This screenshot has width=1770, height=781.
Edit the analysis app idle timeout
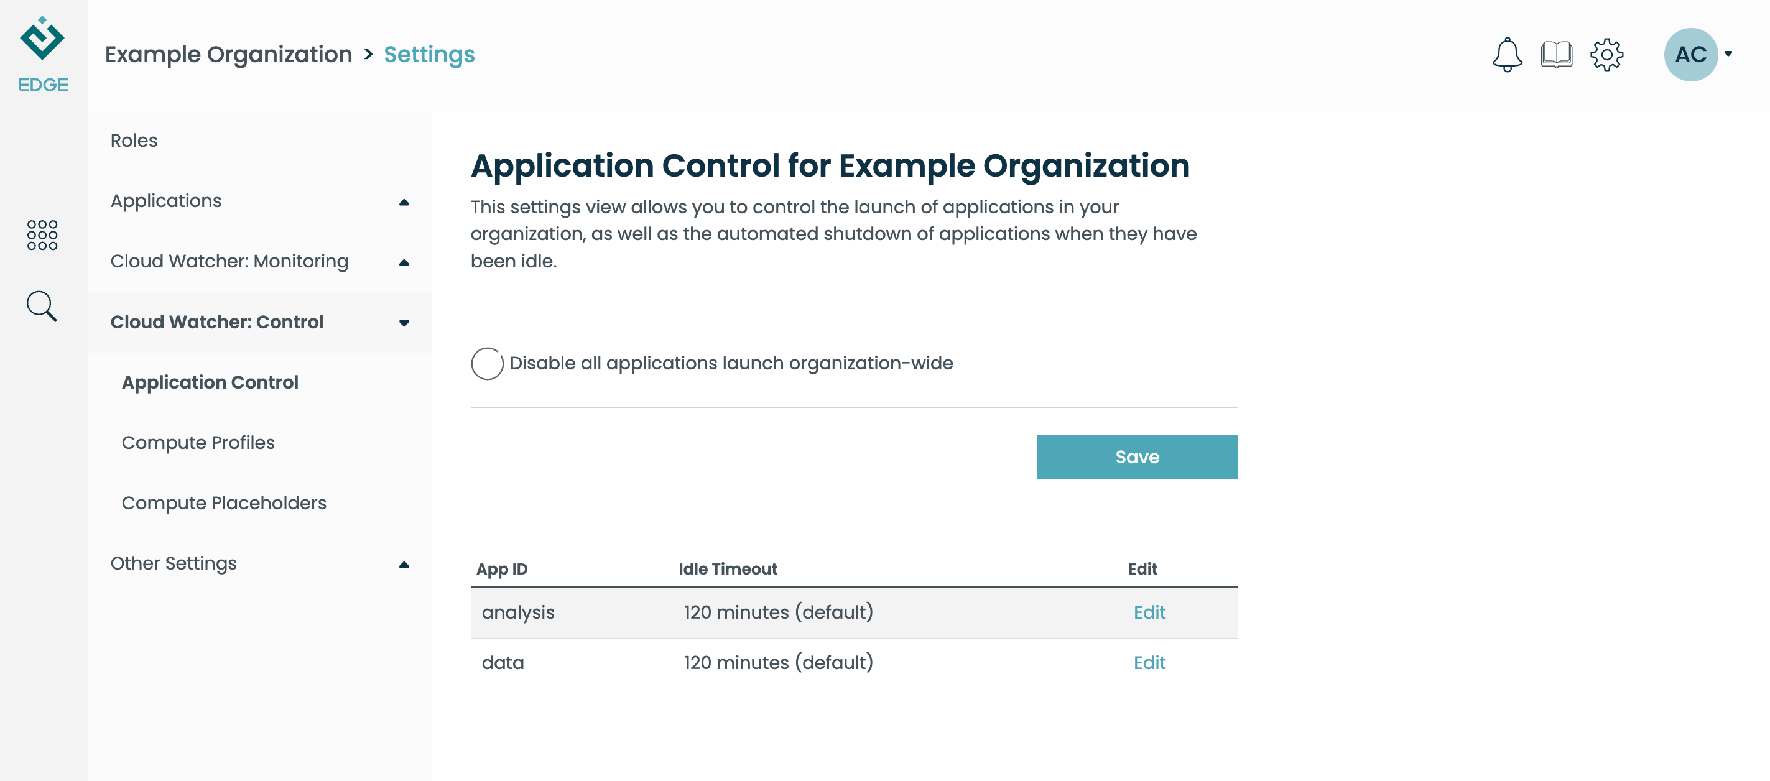point(1149,612)
